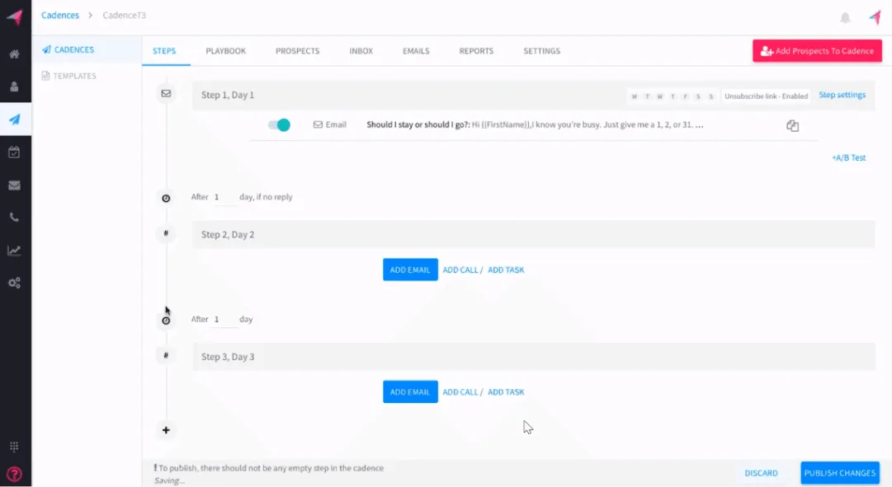
Task: Open the Tasks calendar icon in sidebar
Action: (x=15, y=151)
